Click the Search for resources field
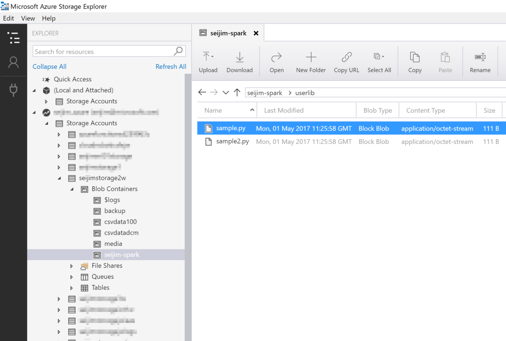 point(103,52)
